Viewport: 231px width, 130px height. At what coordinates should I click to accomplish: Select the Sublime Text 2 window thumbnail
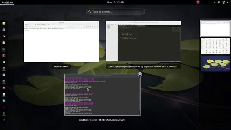click(x=143, y=41)
